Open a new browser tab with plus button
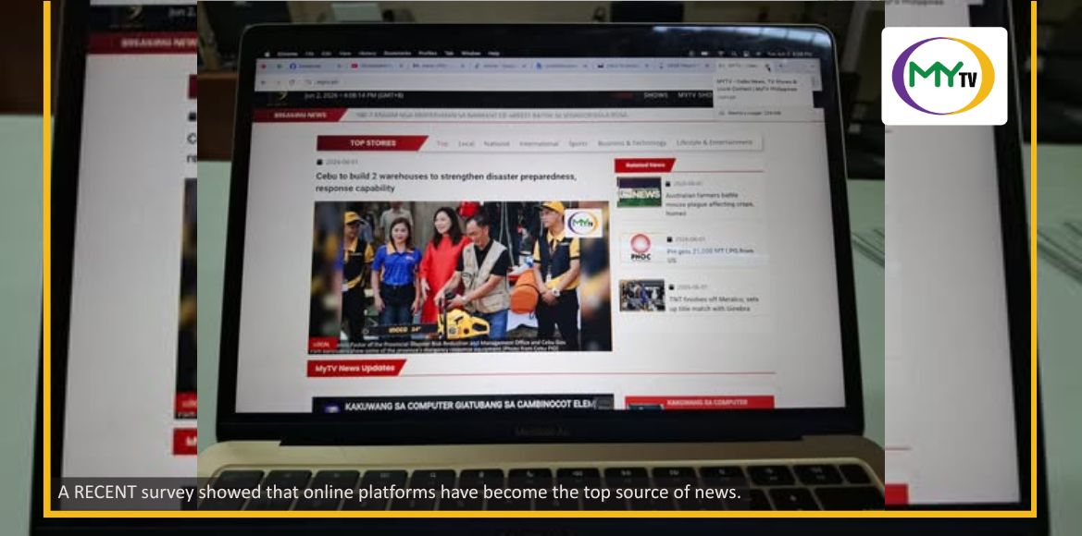This screenshot has height=536, width=1082. (780, 66)
